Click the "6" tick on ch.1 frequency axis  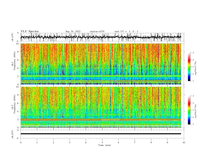18,60
